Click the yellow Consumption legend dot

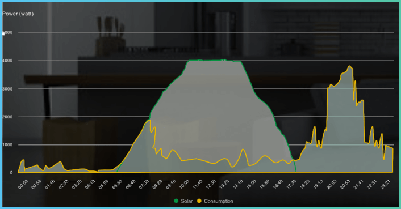[x=199, y=201]
